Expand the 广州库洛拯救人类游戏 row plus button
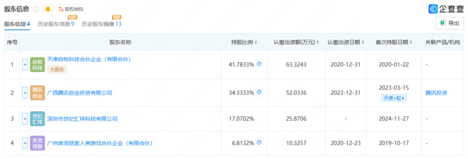This screenshot has width=468, height=159. (x=25, y=143)
